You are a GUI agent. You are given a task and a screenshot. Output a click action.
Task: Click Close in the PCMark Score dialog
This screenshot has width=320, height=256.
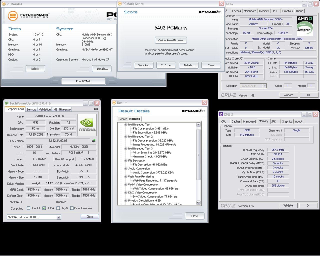(x=211, y=65)
